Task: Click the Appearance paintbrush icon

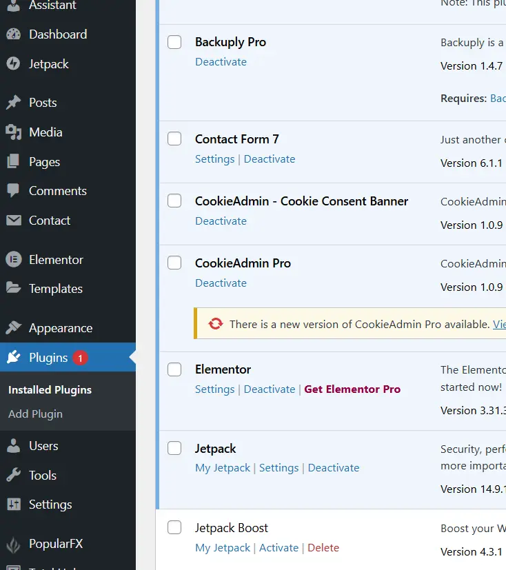Action: [14, 327]
